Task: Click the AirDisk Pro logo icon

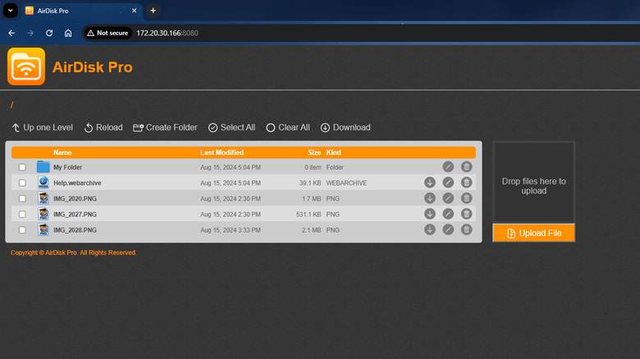Action: pos(26,66)
